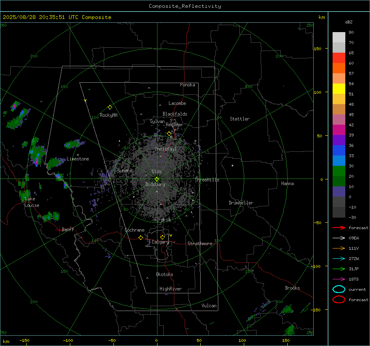Viewport: 370px width, 346px height.
Task: Pick the indigo 0-10 dBZ color swatch
Action: click(x=339, y=192)
